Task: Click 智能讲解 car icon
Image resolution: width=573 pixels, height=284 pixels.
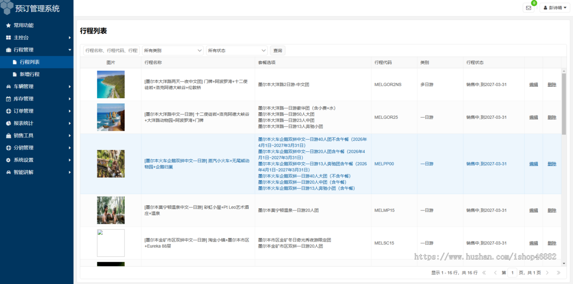Action: pos(8,172)
